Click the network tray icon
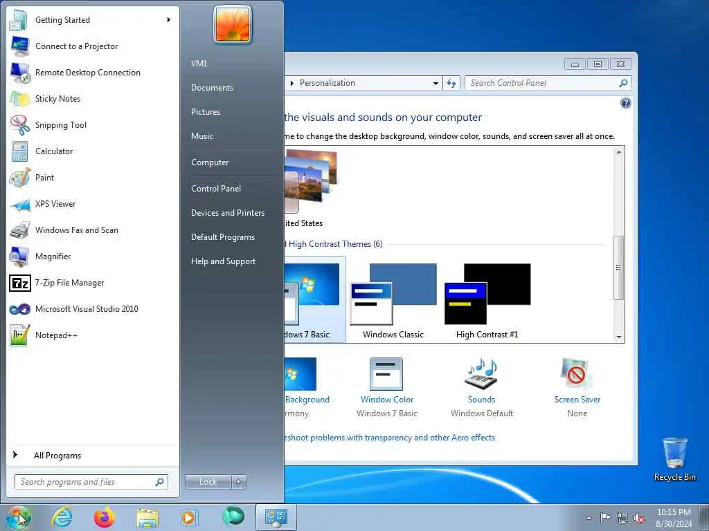The image size is (709, 531). tap(622, 518)
